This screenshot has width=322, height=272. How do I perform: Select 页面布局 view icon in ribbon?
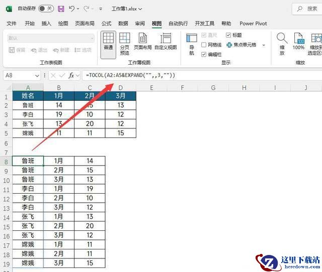click(x=143, y=42)
